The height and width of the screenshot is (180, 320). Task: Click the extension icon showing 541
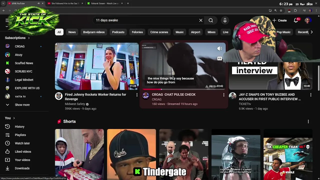point(289,11)
